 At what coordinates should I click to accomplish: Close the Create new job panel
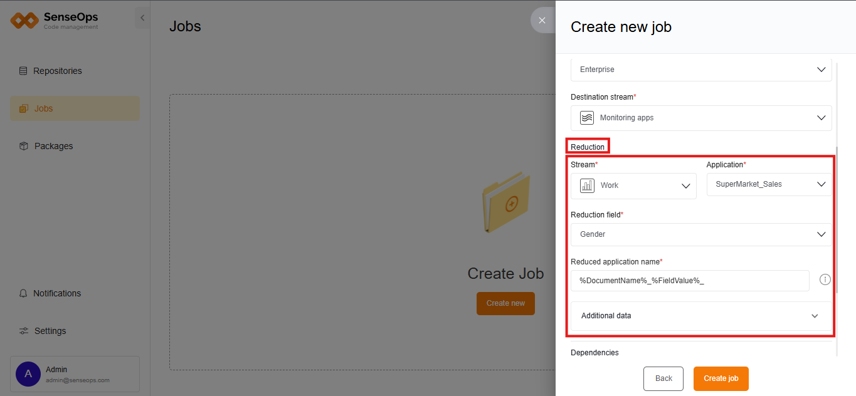point(542,20)
